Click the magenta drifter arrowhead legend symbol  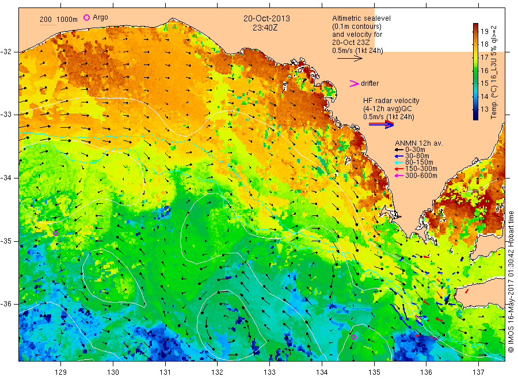point(354,83)
